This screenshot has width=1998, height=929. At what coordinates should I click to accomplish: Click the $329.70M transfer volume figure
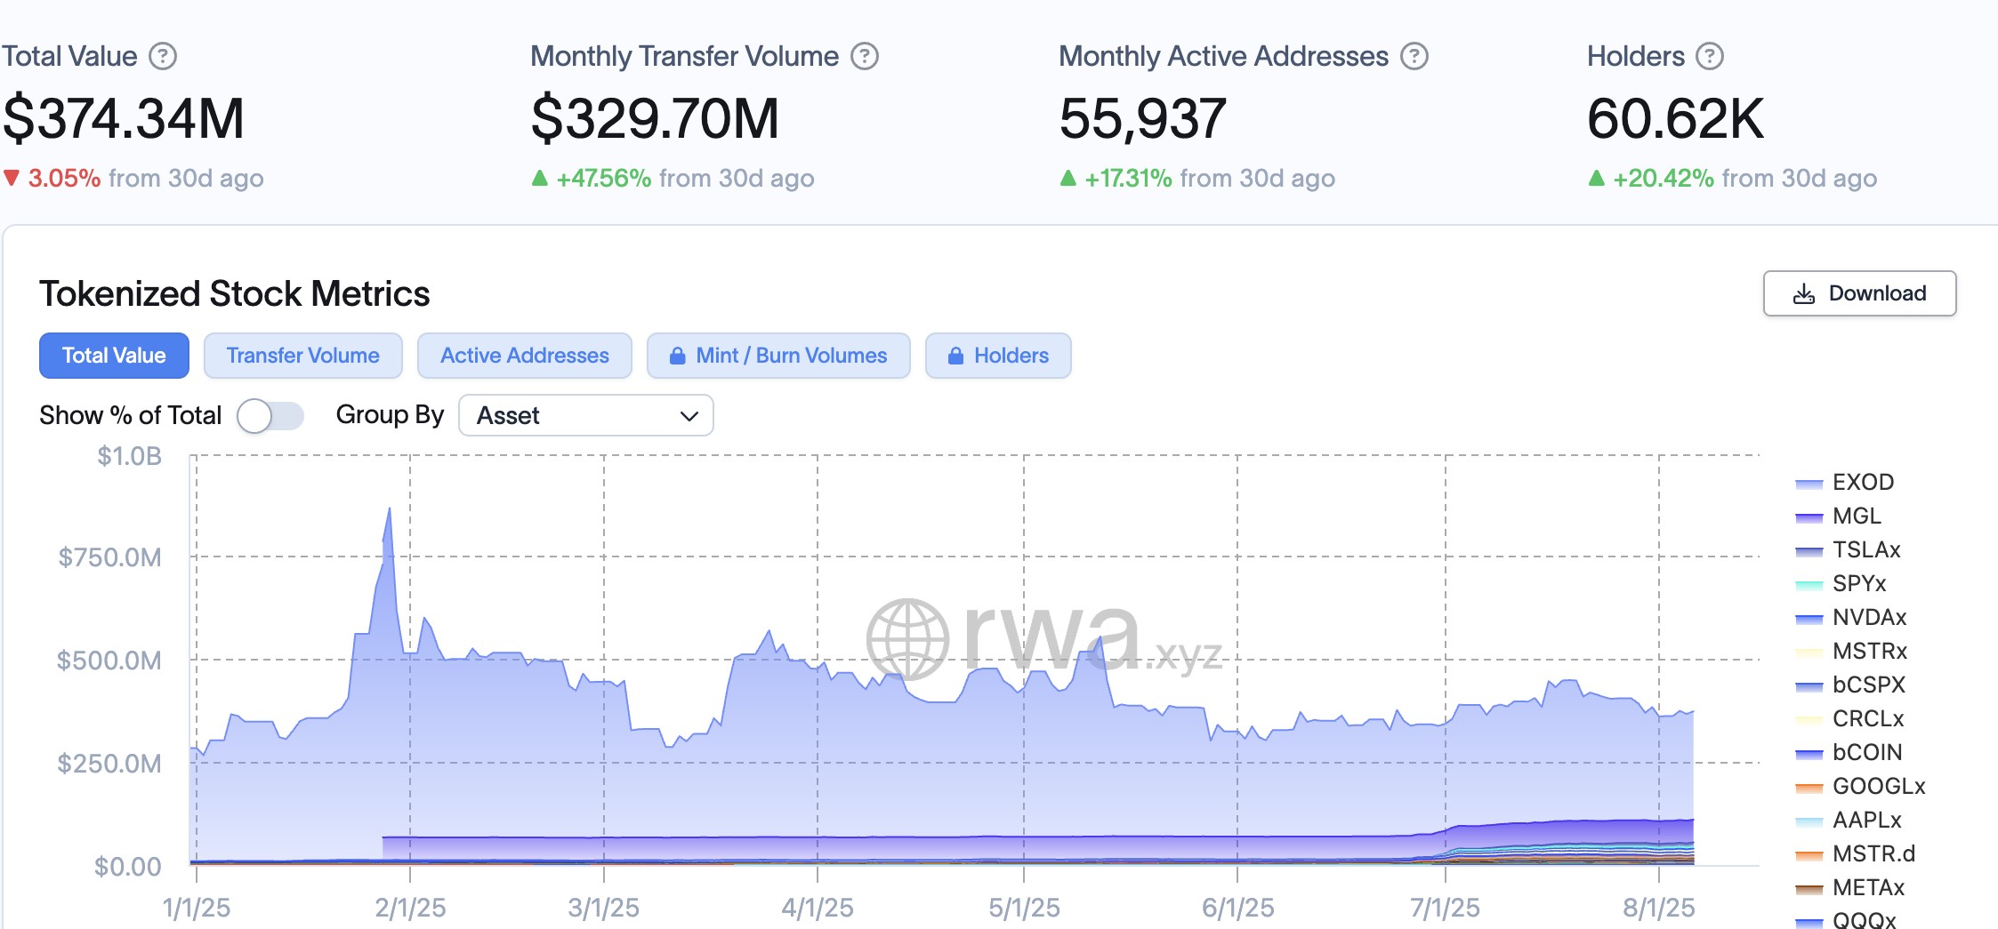point(655,119)
